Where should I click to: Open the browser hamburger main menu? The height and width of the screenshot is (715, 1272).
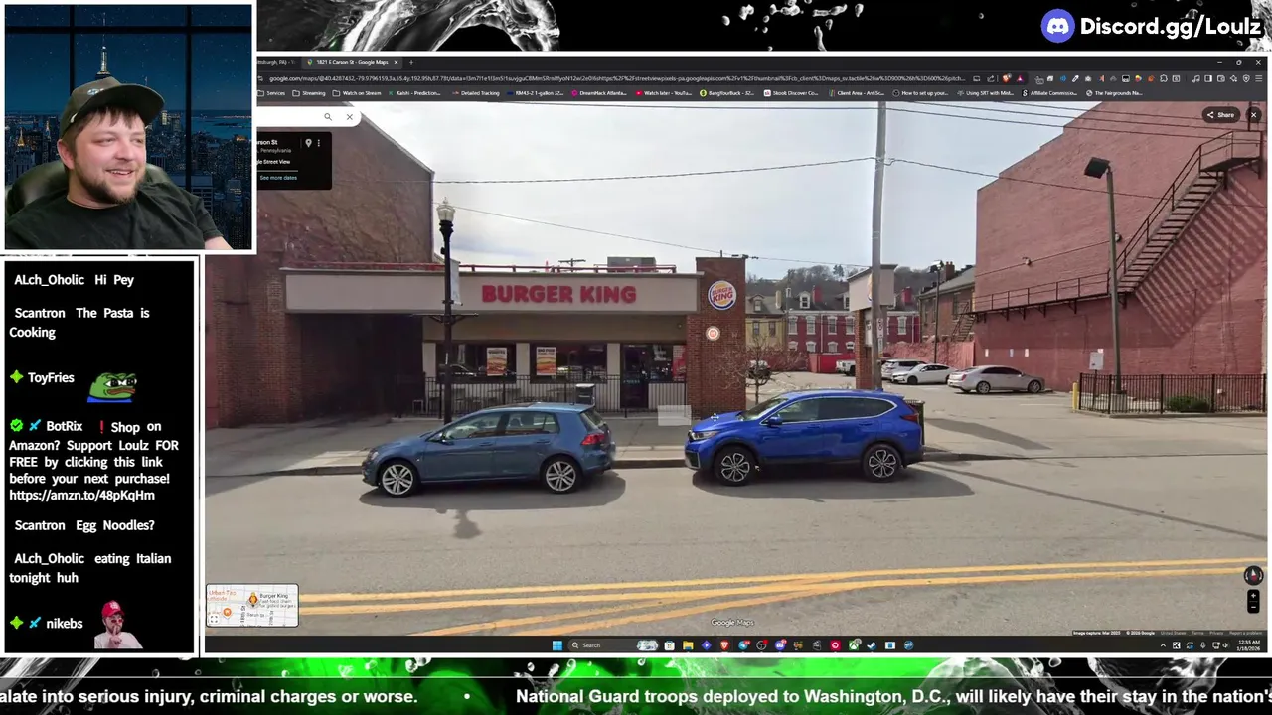(1258, 78)
